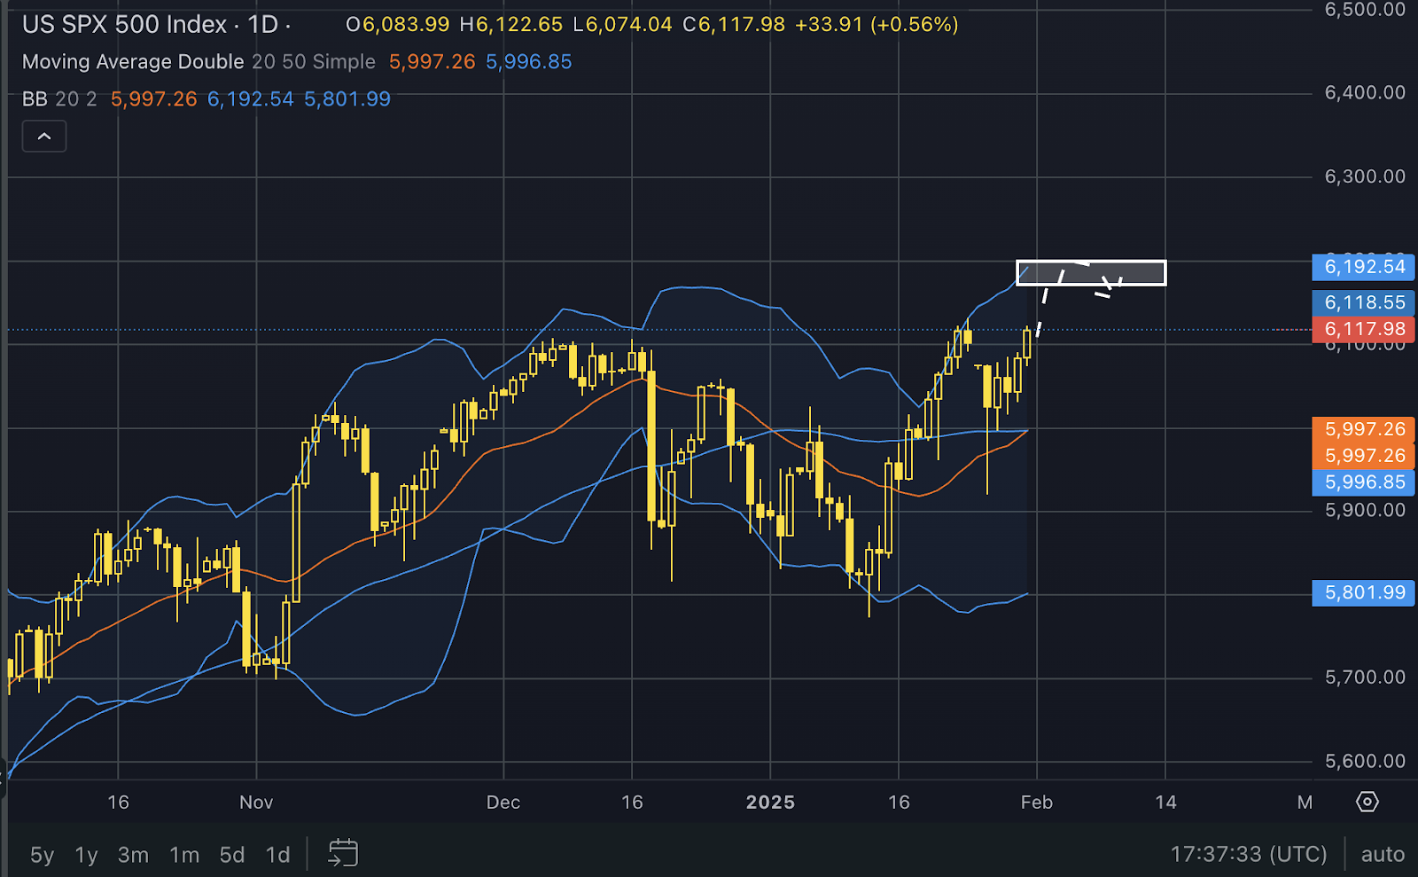Click the 14 date label on time axis
This screenshot has width=1418, height=877.
coord(1165,803)
